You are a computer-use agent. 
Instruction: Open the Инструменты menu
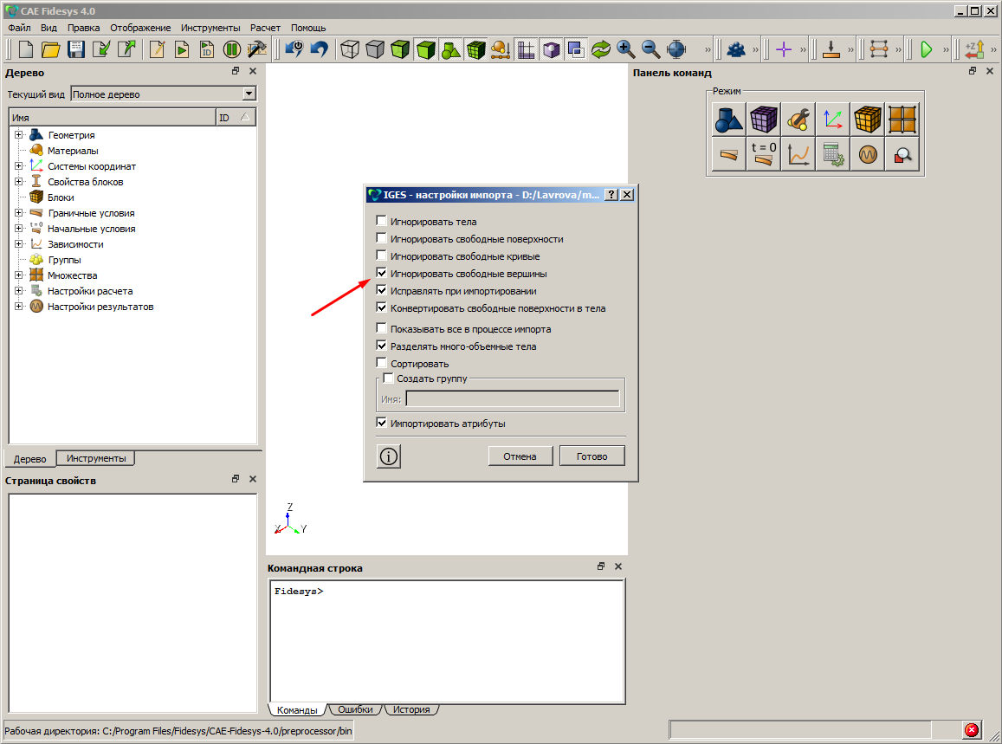pyautogui.click(x=210, y=28)
